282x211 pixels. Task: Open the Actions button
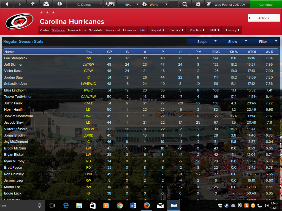point(264,18)
